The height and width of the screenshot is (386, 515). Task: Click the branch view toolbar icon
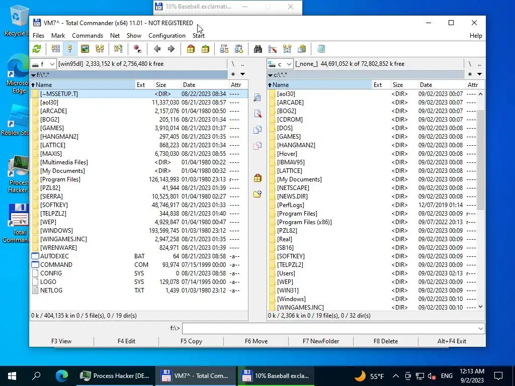pos(118,49)
